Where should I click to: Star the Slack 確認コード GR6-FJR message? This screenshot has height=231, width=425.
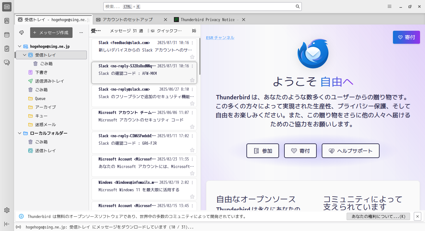click(x=192, y=150)
